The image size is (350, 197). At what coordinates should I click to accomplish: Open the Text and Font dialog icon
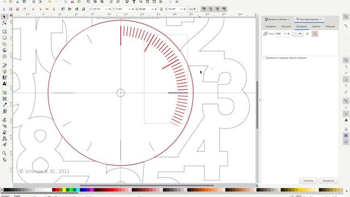134,2
